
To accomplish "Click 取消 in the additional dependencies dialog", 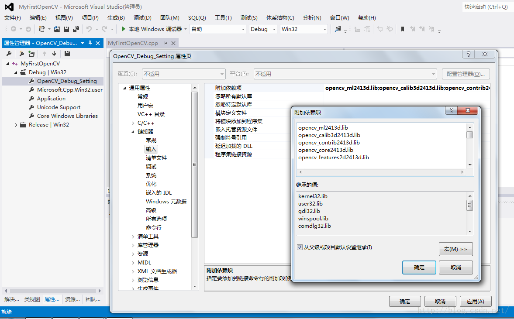I will click(455, 267).
